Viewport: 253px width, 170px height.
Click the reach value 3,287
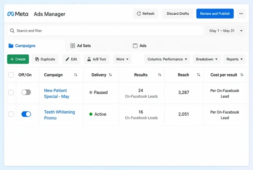[183, 93]
